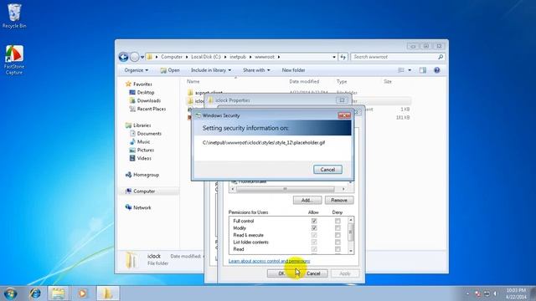Toggle the preview pane icon
536x301 pixels.
tap(423, 70)
